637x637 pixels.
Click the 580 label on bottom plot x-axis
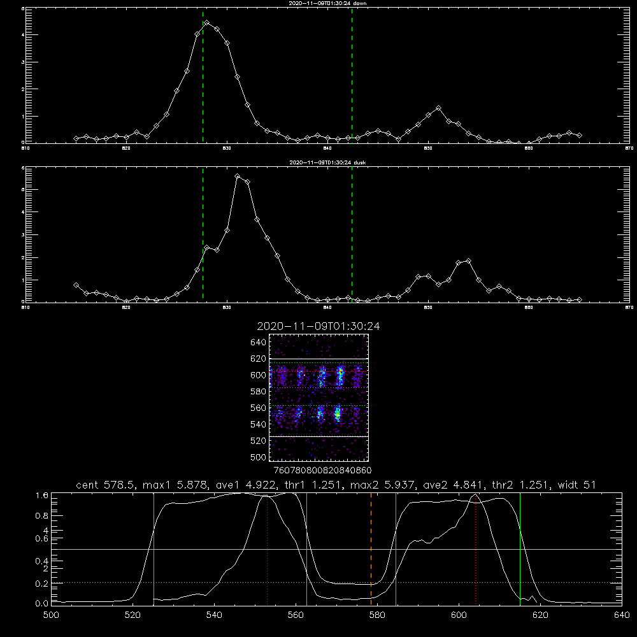pos(377,615)
